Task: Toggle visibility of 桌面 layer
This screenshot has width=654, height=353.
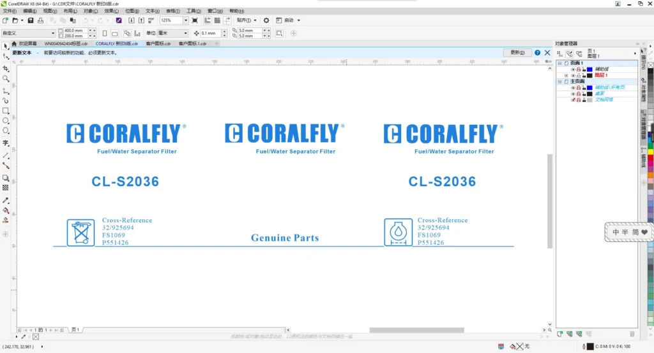Action: point(573,94)
